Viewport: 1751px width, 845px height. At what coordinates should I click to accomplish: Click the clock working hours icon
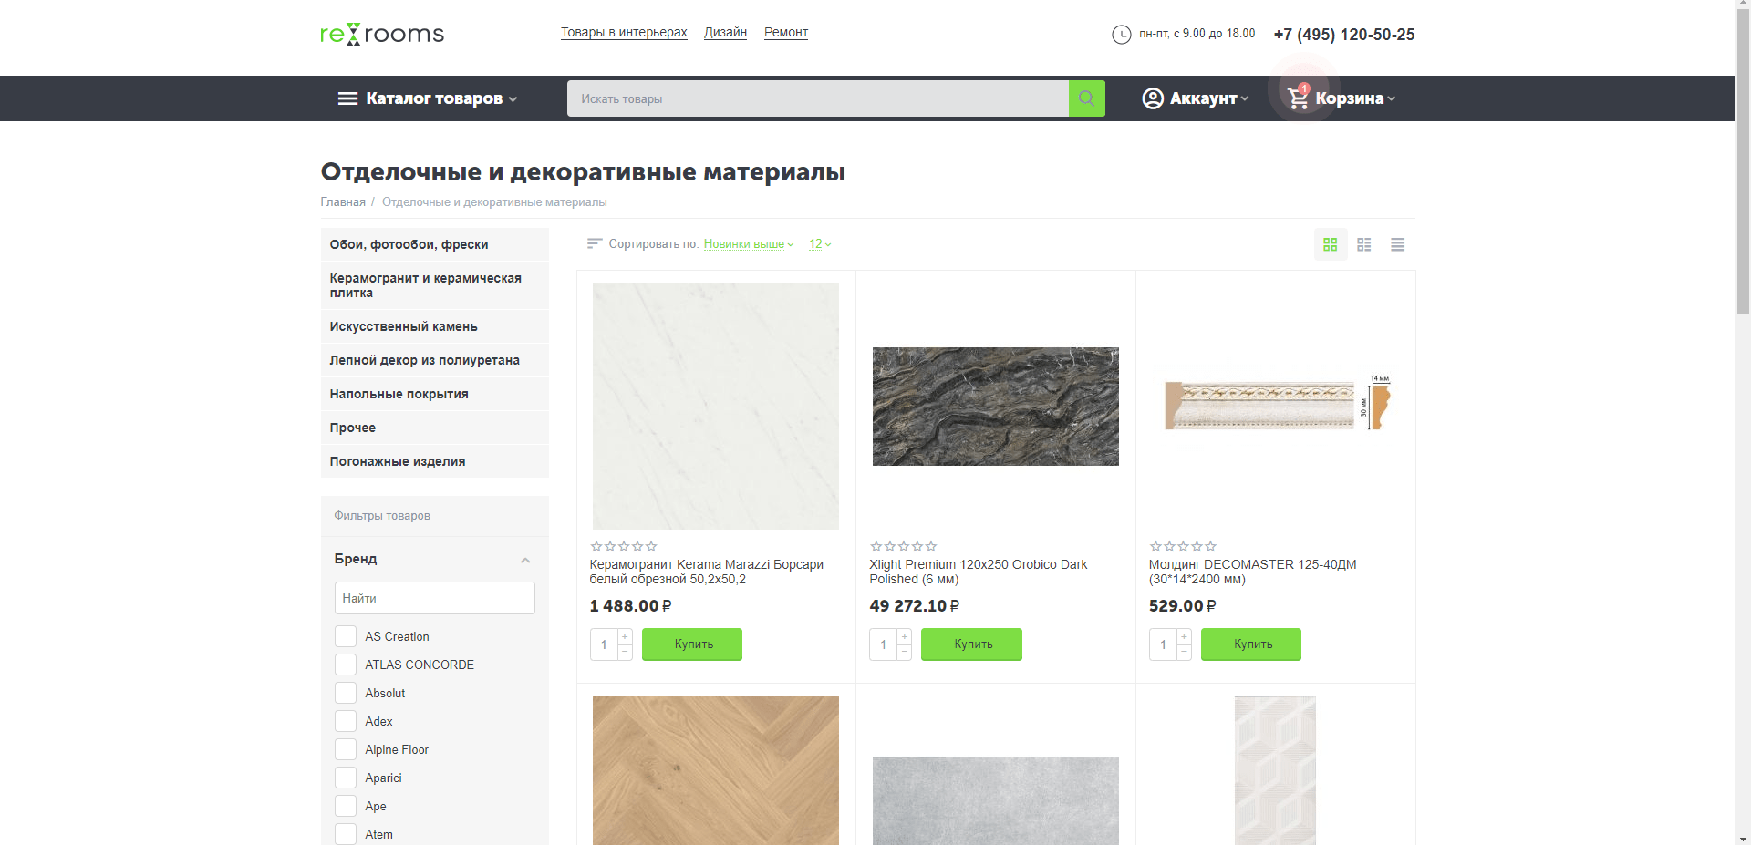[x=1121, y=35]
